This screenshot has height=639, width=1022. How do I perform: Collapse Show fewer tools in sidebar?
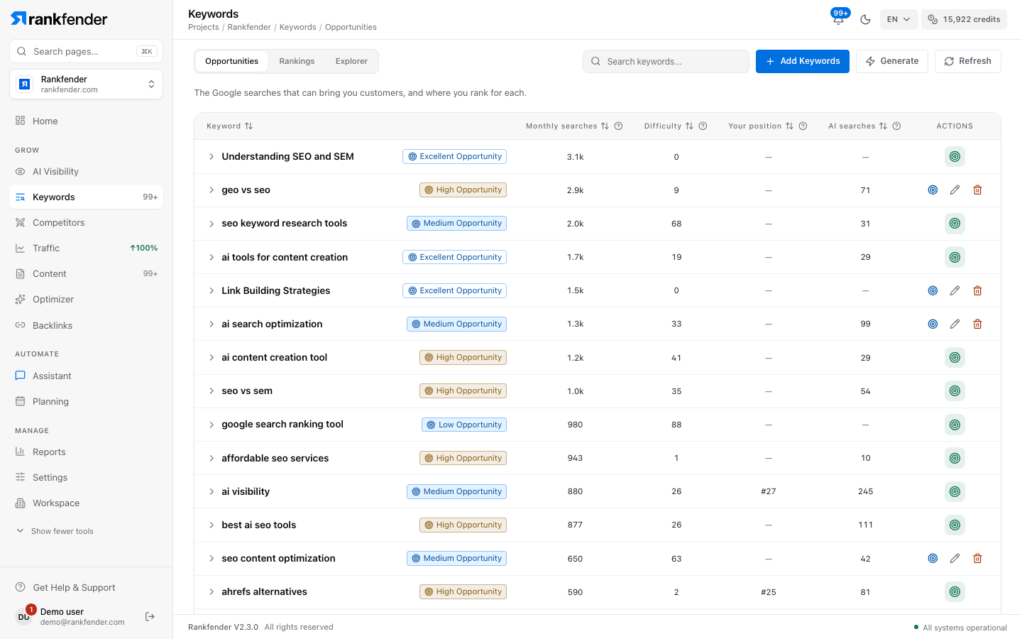(55, 531)
